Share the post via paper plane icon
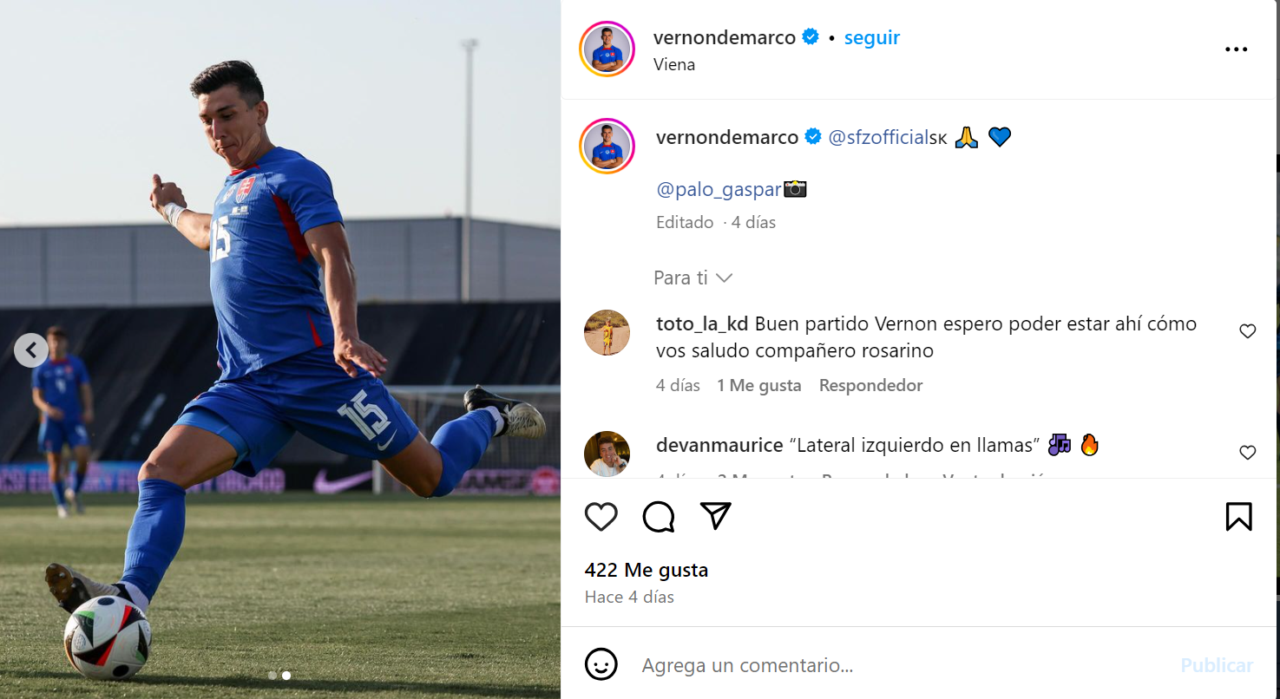 716,516
